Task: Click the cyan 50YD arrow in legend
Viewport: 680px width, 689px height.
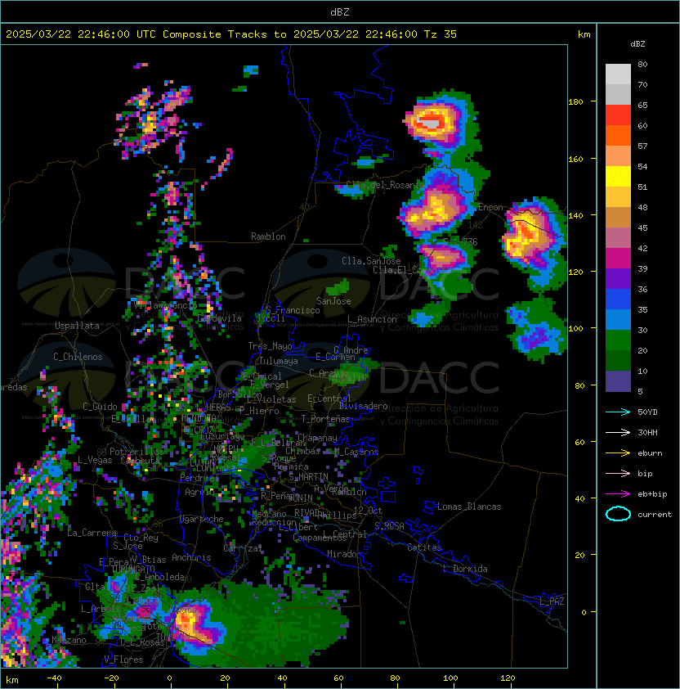Action: click(618, 412)
